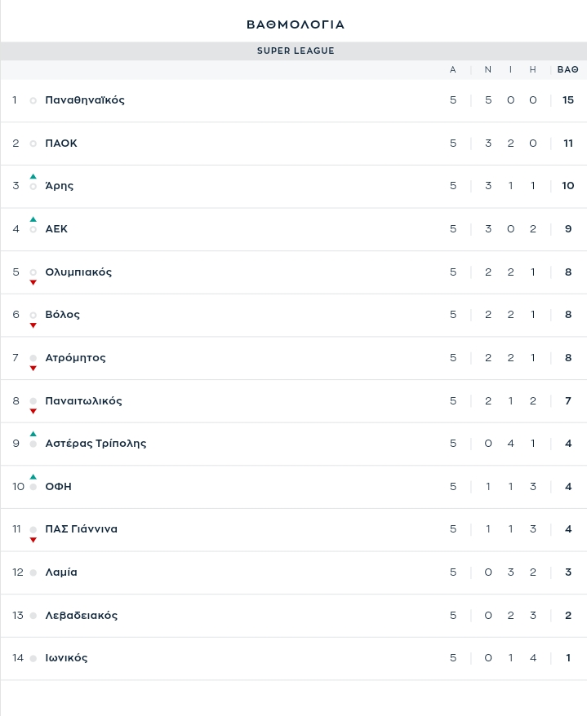The width and height of the screenshot is (587, 716).
Task: Click the red down arrow beside ΠΑΣ Γιάννινα
Action: pos(33,540)
